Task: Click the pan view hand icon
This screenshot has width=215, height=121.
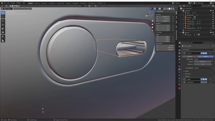Action: [x=152, y=24]
